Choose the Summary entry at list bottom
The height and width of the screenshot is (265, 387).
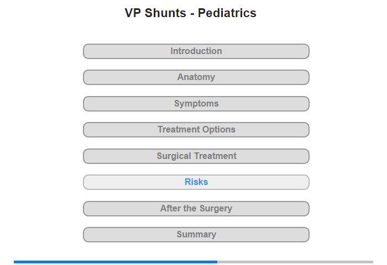(x=196, y=235)
